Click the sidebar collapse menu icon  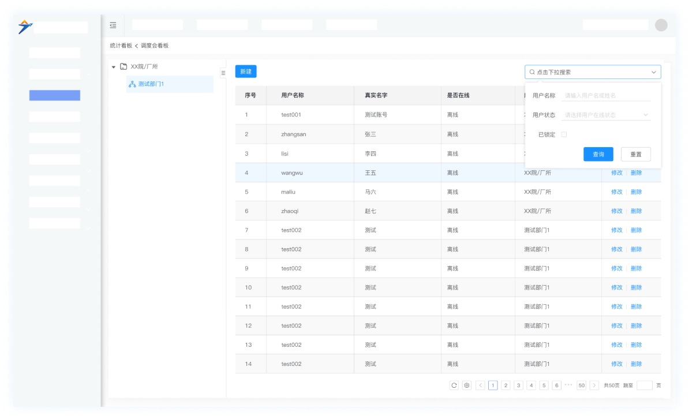coord(113,25)
